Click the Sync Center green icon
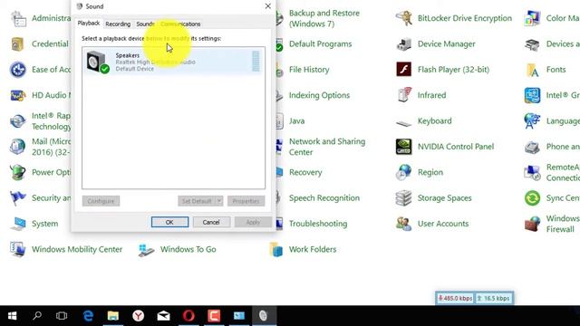The height and width of the screenshot is (326, 580). pos(532,197)
